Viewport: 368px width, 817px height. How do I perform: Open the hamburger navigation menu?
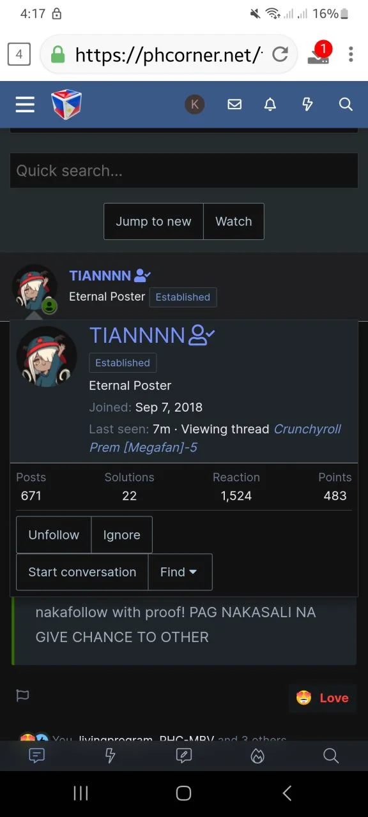[x=25, y=104]
